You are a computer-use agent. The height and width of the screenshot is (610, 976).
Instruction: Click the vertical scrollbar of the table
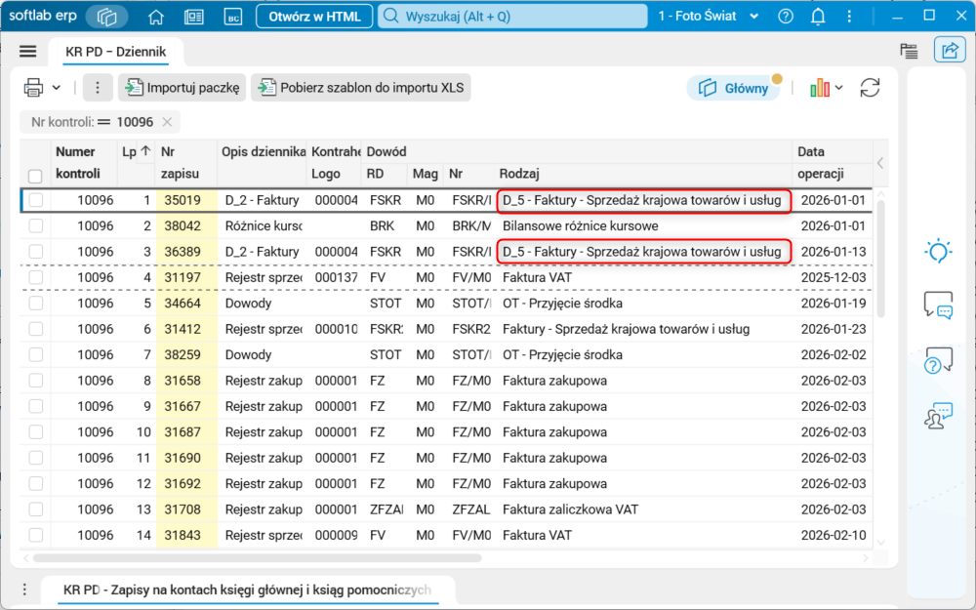[x=880, y=259]
